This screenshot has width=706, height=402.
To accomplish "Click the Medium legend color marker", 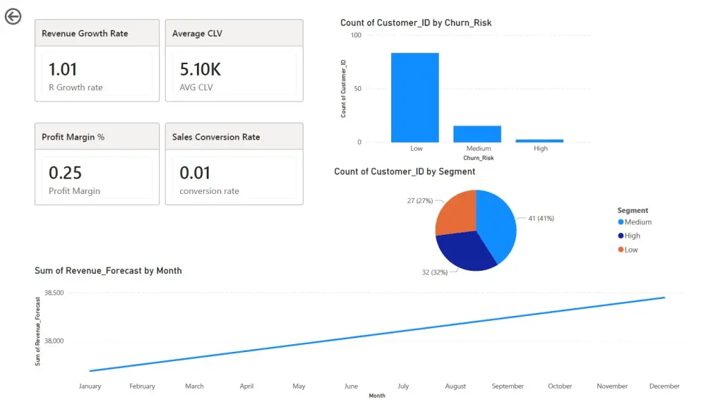I will click(621, 222).
